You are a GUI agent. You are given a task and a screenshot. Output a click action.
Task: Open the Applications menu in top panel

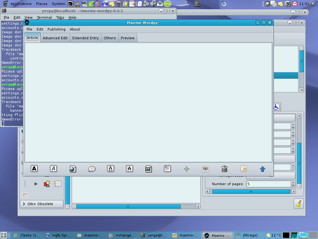[x=21, y=4]
